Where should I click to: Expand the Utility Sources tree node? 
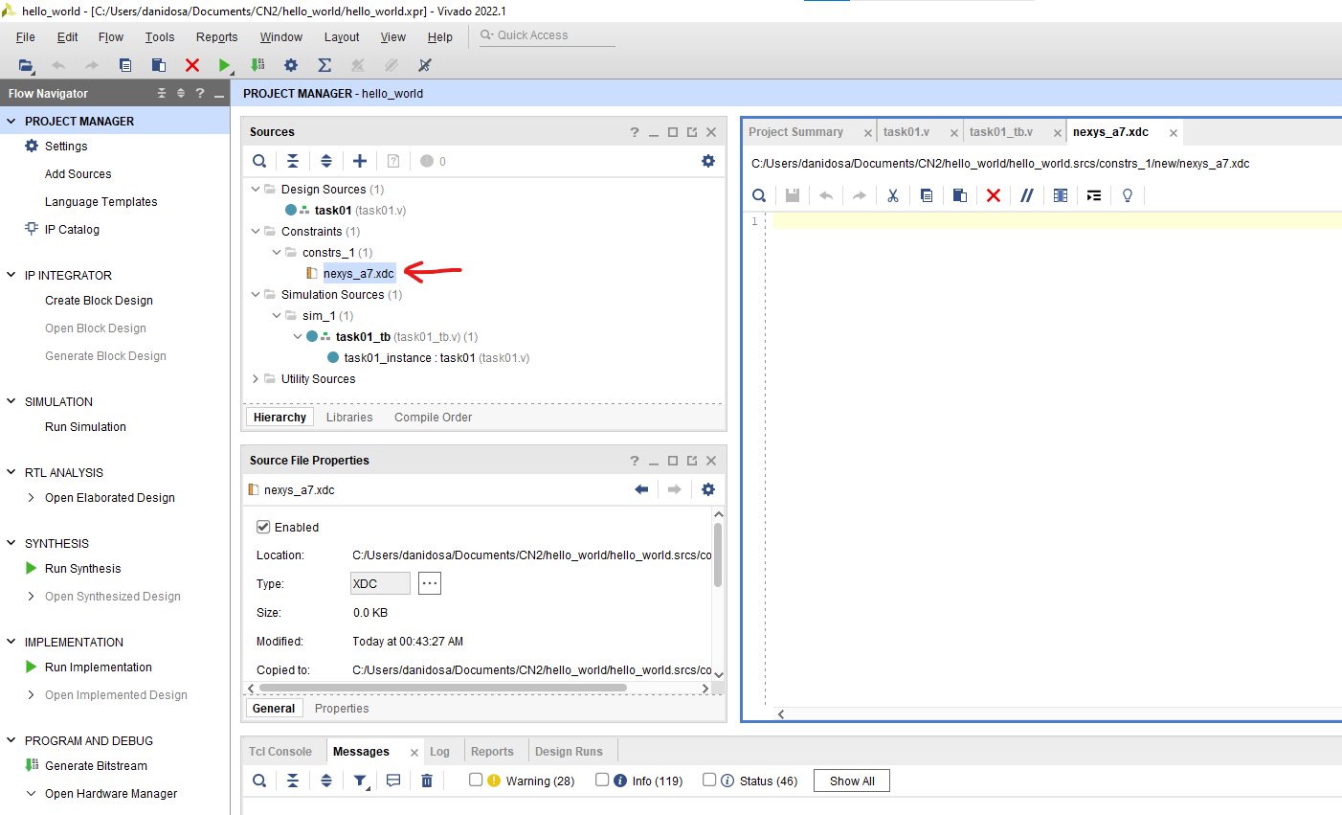point(256,378)
